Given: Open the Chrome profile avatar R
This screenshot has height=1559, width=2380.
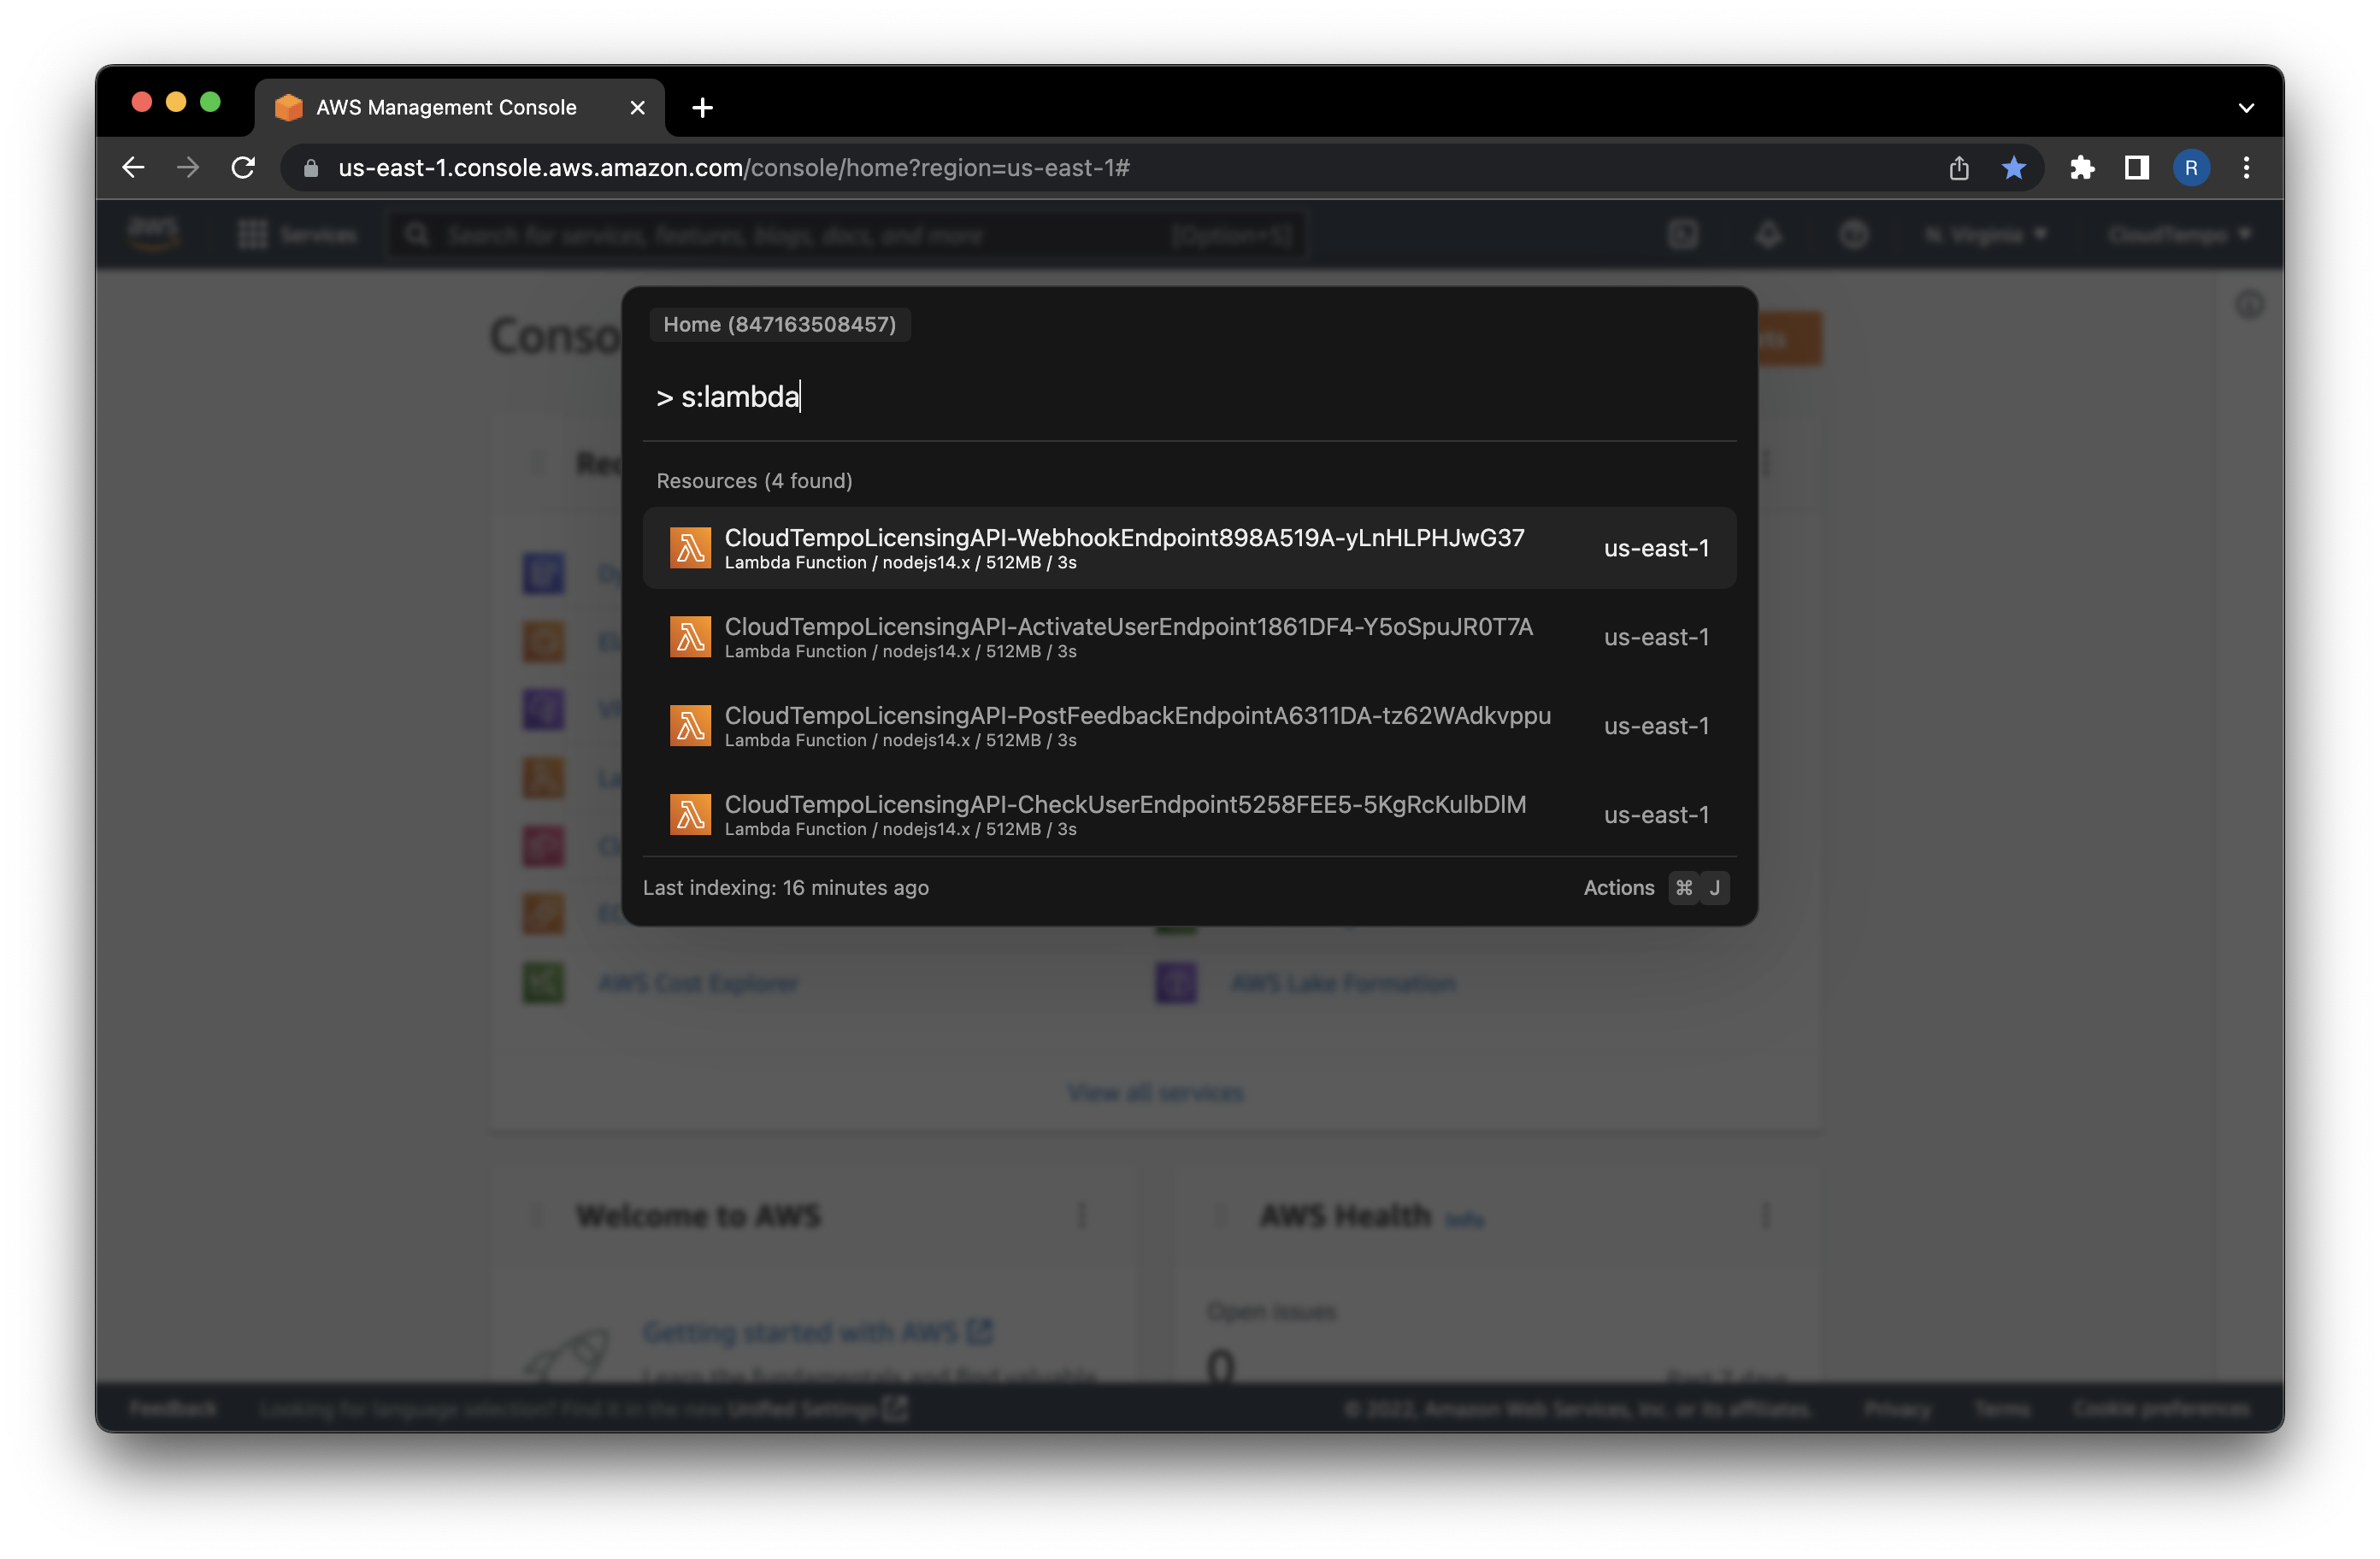Looking at the screenshot, I should pos(2191,167).
